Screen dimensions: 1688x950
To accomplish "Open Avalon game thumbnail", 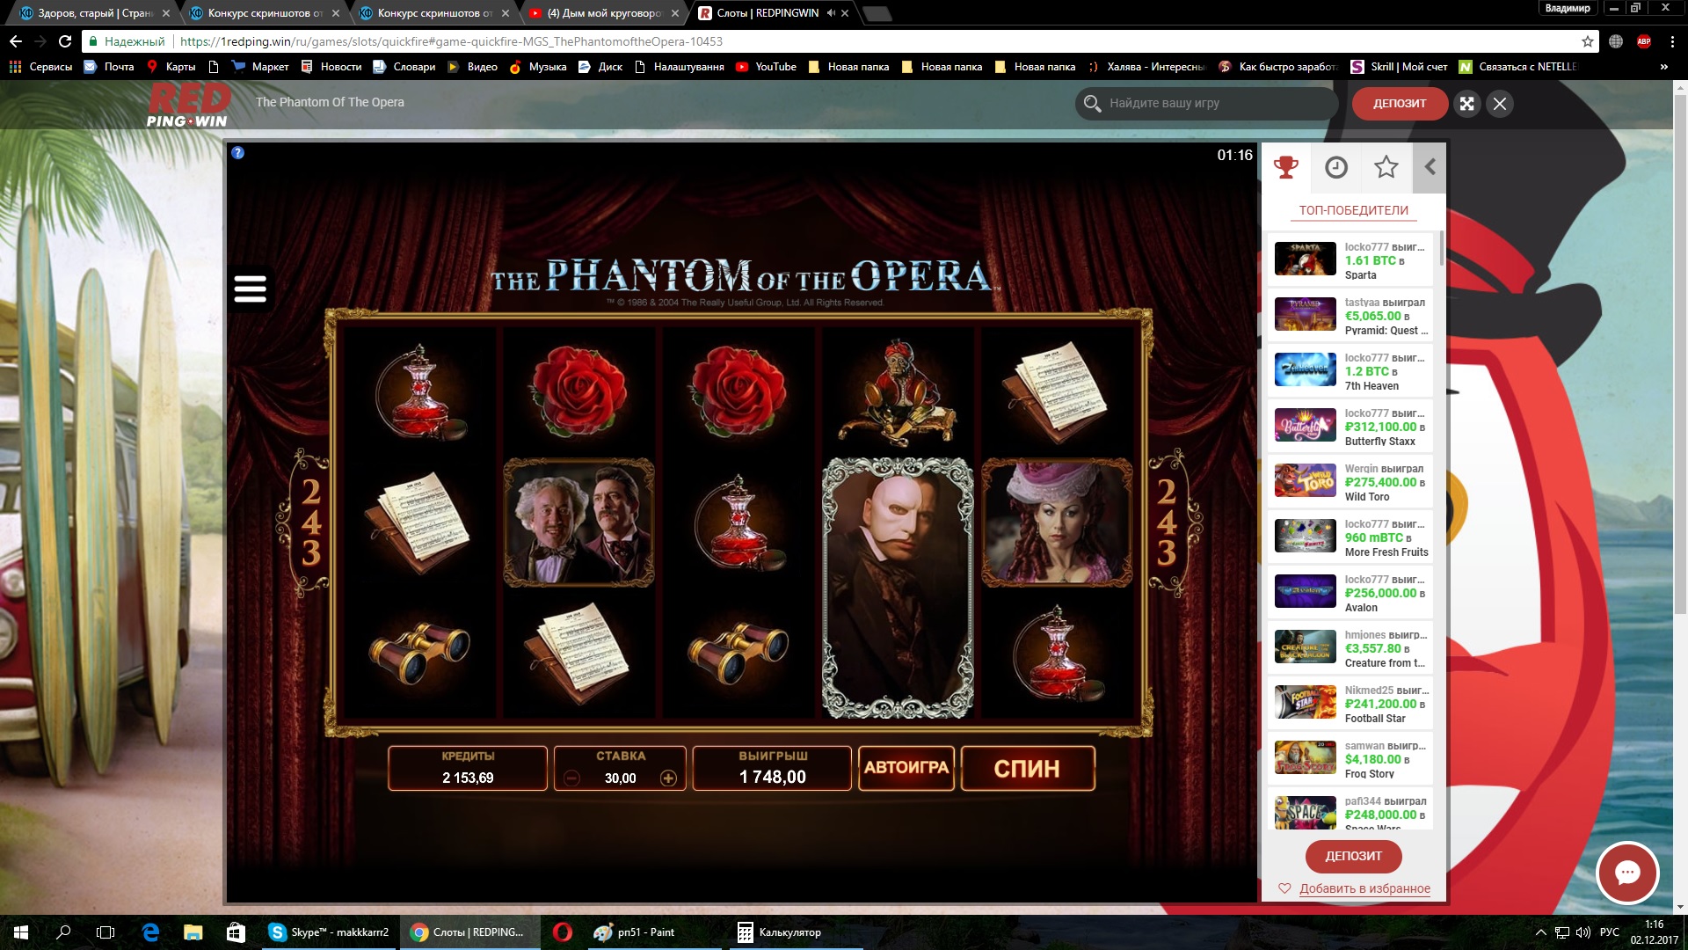I will (1305, 592).
